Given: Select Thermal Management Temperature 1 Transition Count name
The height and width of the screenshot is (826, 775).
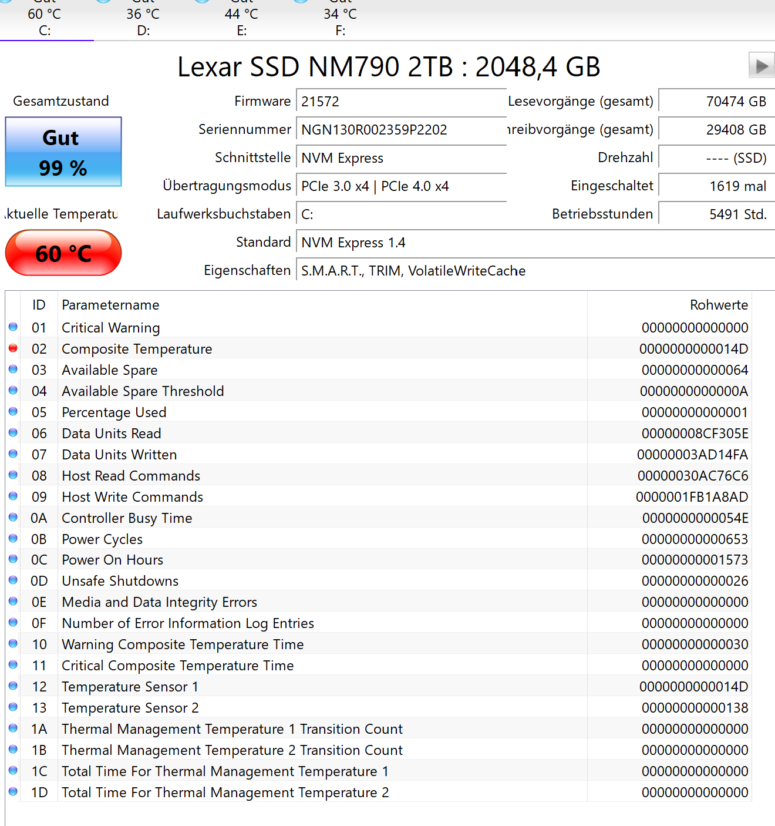Looking at the screenshot, I should [232, 729].
